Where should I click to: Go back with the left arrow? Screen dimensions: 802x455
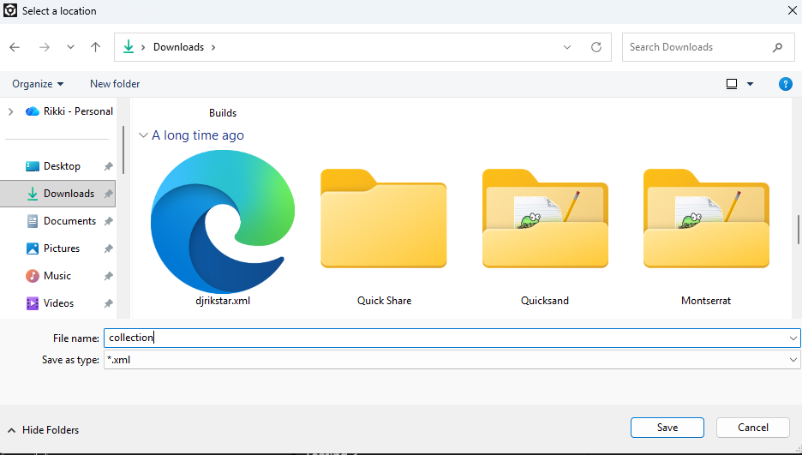pyautogui.click(x=15, y=47)
